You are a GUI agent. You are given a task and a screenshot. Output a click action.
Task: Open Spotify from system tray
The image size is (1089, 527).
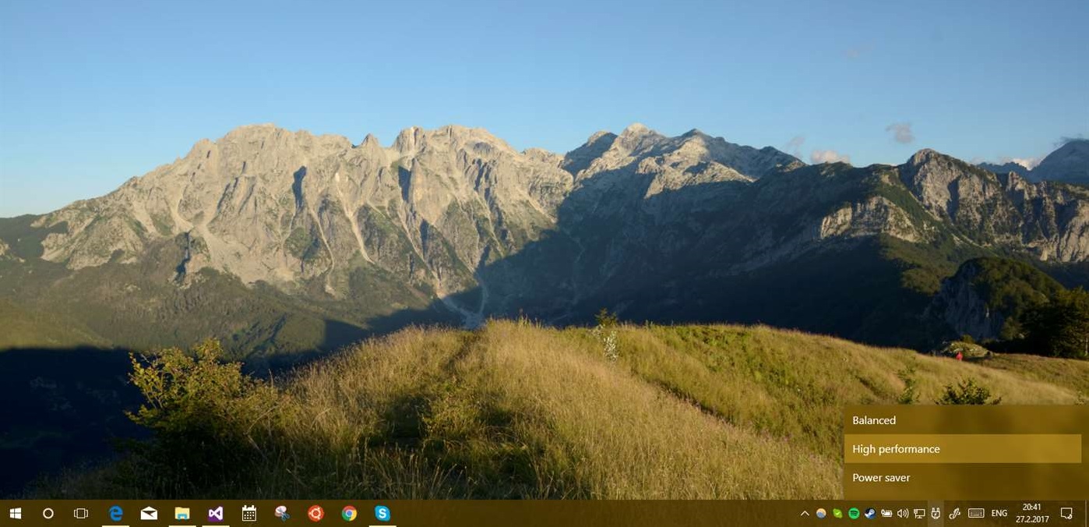854,513
